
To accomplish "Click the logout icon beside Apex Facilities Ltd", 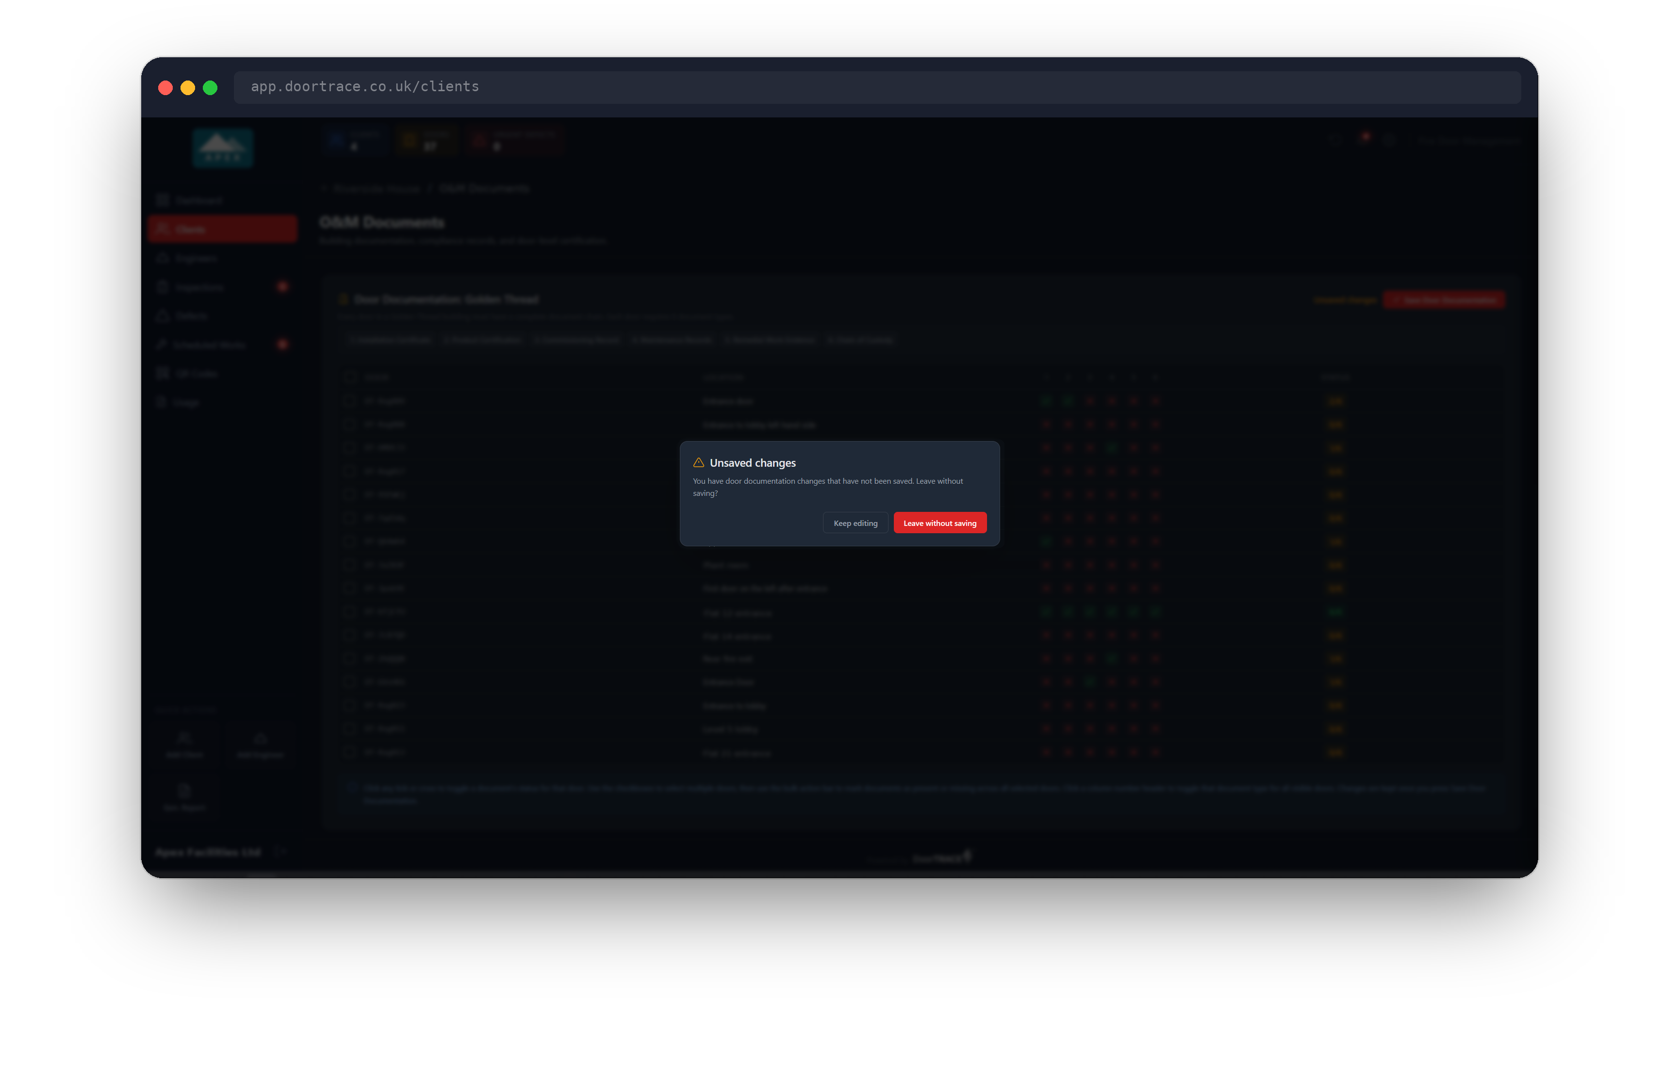I will pyautogui.click(x=280, y=851).
